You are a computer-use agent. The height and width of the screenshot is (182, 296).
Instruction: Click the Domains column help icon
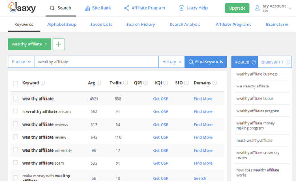(x=214, y=83)
